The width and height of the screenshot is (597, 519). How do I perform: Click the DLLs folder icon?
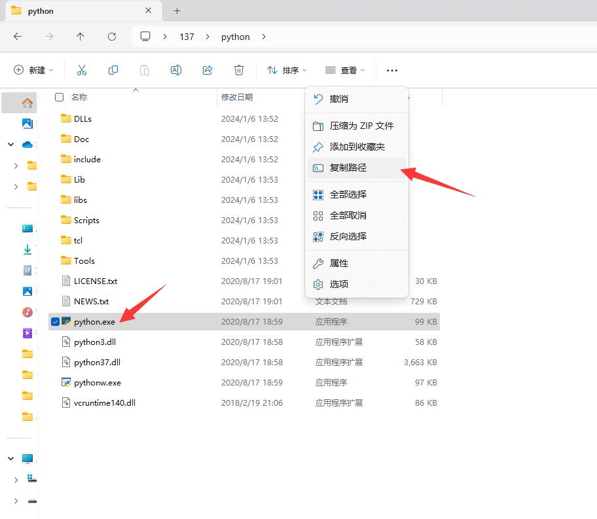tap(66, 118)
